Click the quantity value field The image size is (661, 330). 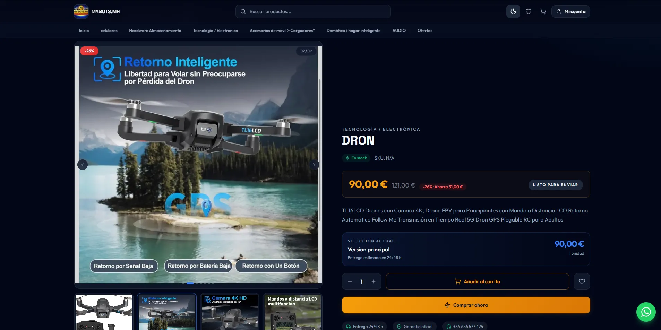point(362,281)
